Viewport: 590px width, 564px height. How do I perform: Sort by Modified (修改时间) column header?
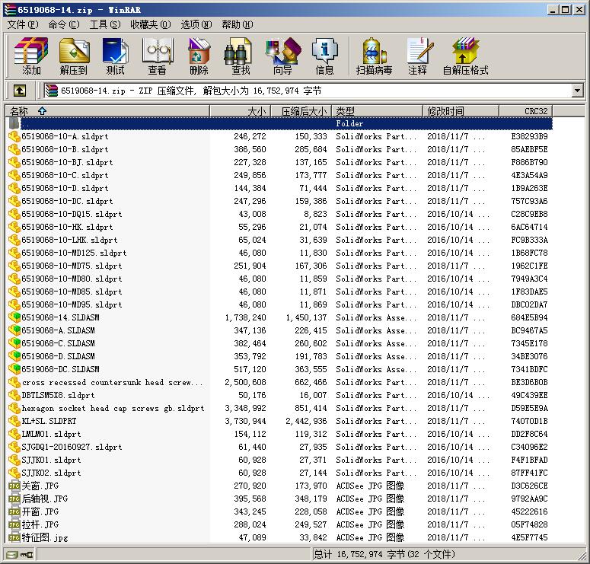[461, 111]
